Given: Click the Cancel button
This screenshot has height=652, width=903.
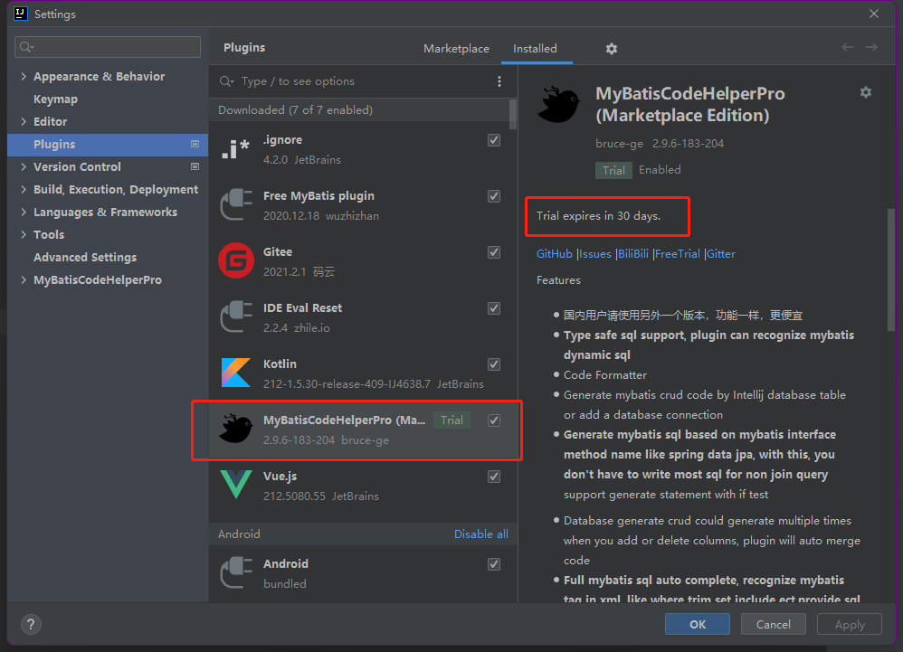Looking at the screenshot, I should (x=774, y=624).
